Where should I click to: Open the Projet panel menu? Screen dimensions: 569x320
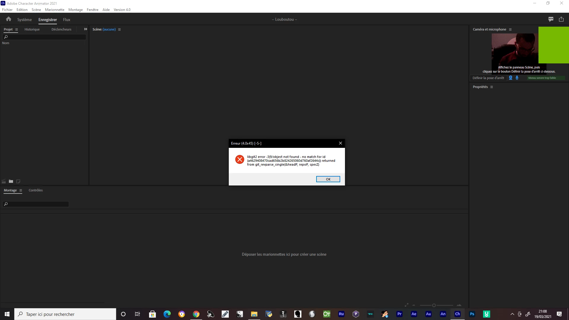(x=17, y=30)
